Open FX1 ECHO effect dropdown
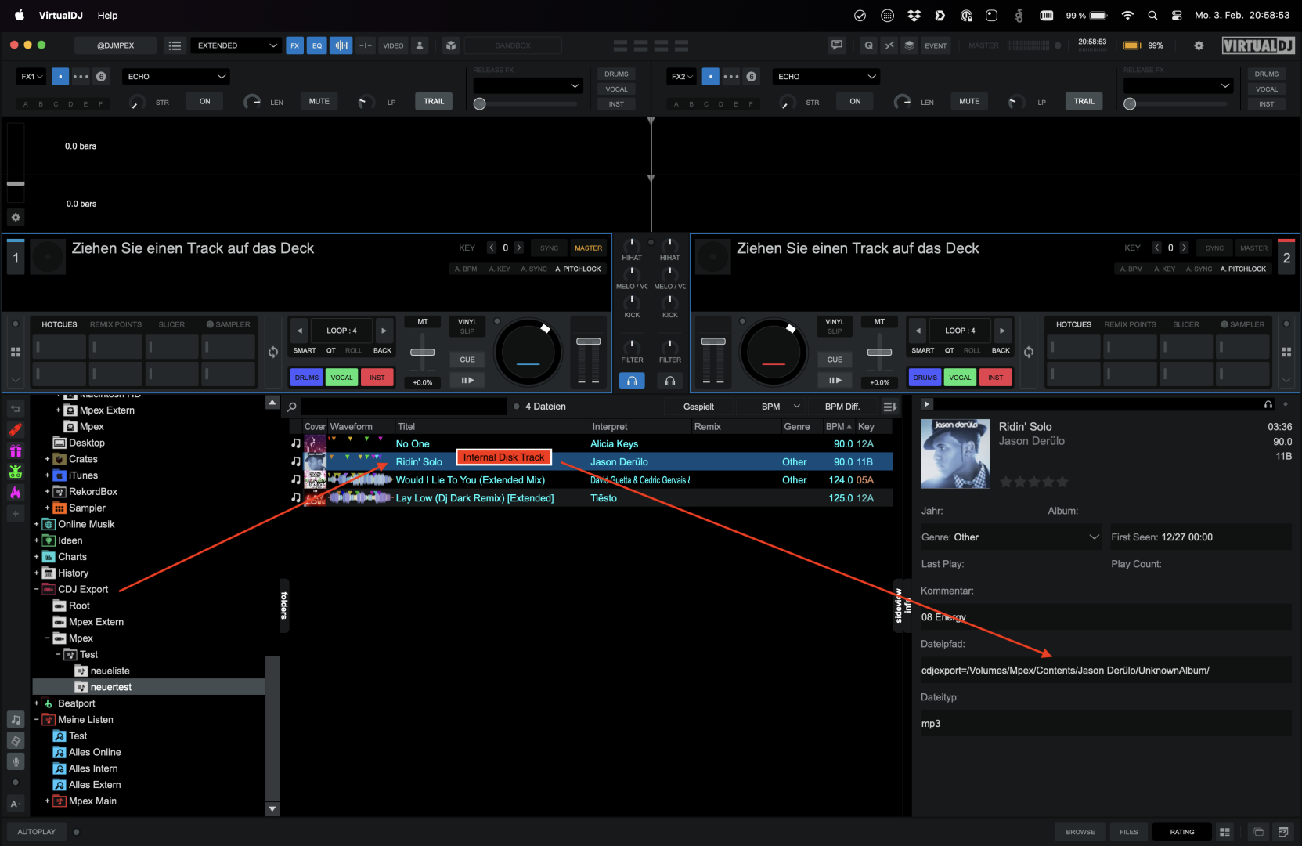This screenshot has height=846, width=1302. tap(176, 77)
